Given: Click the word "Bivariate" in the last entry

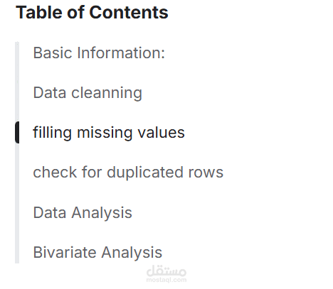Looking at the screenshot, I should coord(65,252).
